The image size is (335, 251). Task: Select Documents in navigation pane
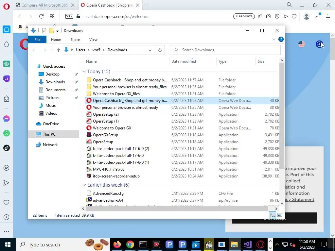[x=55, y=90]
